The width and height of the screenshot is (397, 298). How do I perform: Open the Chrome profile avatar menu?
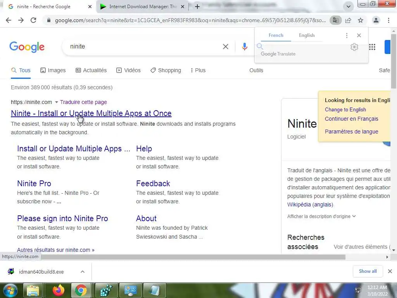click(x=376, y=20)
